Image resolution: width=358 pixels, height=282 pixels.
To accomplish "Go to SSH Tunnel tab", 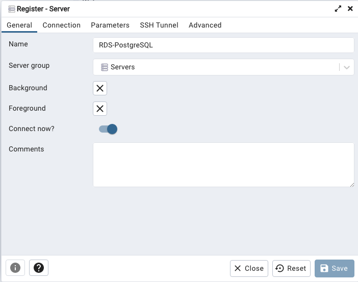I will (159, 25).
